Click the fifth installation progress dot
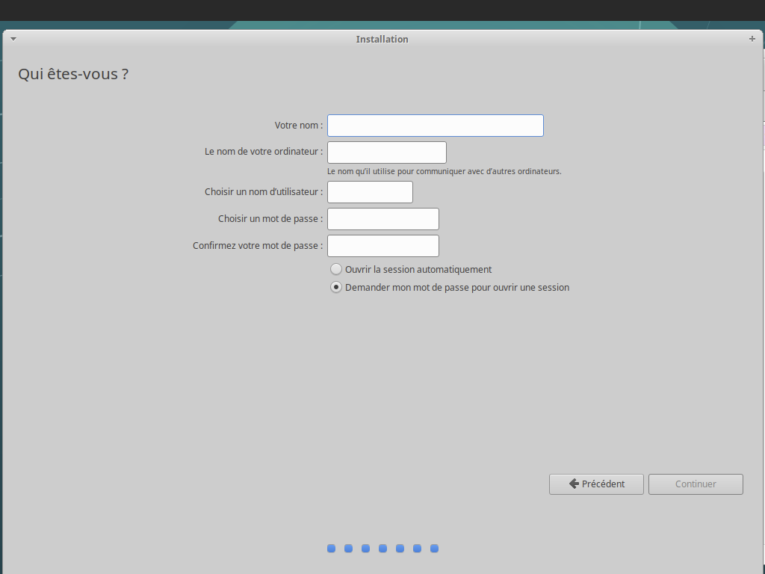Screen dimensions: 765x574 (x=400, y=549)
